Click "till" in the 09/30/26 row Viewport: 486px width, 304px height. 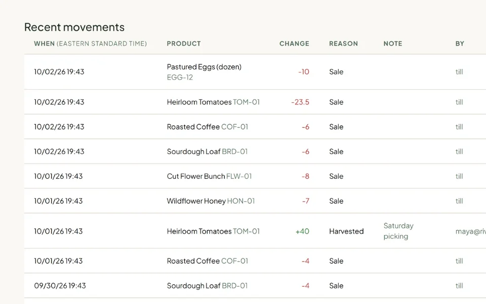[459, 286]
